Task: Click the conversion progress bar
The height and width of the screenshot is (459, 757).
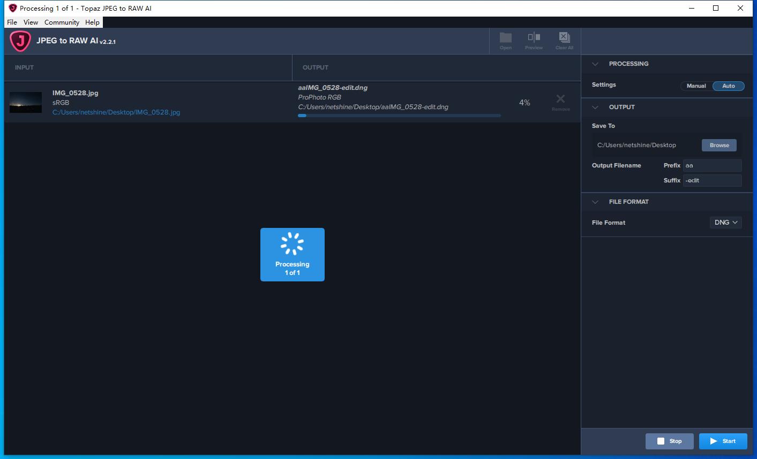Action: point(400,116)
